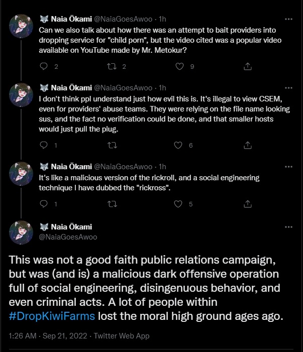Open more options on the CSEM tweet
The image size is (303, 352).
(288, 88)
